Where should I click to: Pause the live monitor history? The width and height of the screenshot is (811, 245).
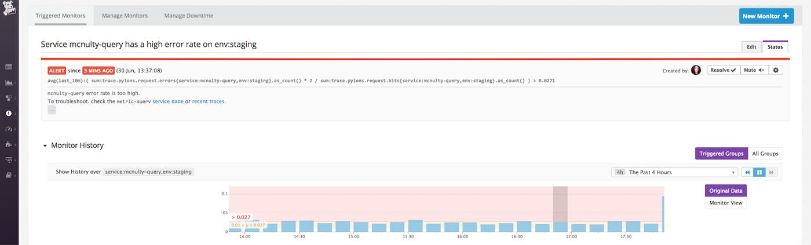pos(759,172)
